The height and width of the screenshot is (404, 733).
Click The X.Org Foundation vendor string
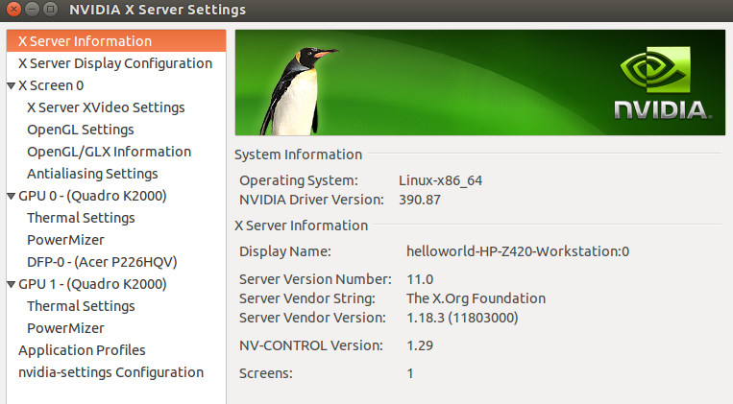[476, 298]
